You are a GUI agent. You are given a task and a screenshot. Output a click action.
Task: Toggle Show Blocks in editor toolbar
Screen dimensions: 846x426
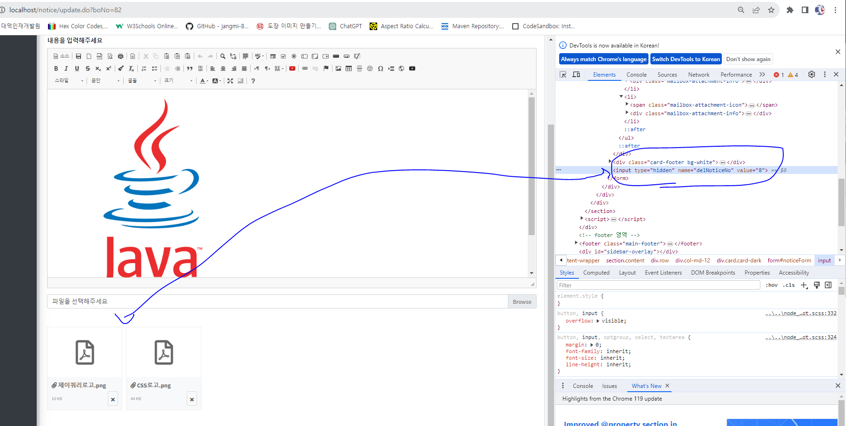click(240, 81)
